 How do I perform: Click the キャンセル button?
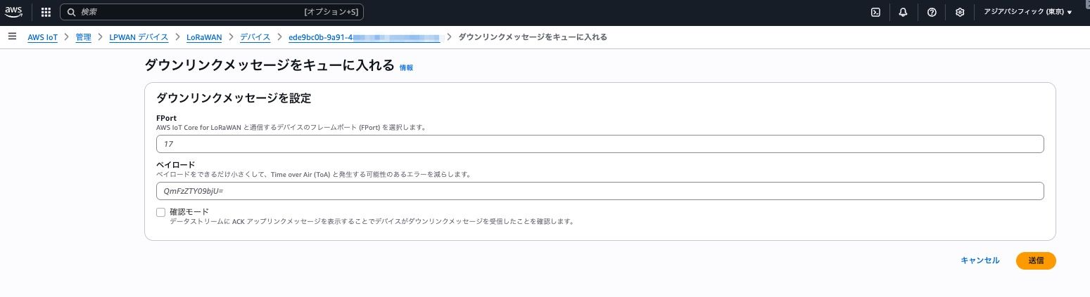980,260
